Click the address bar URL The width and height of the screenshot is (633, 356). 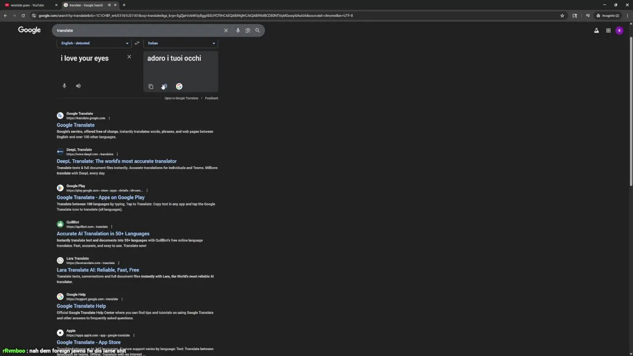[x=196, y=15]
